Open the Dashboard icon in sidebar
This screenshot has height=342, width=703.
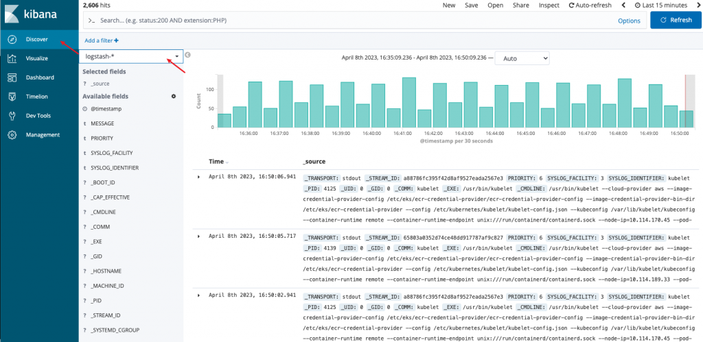[x=12, y=77]
